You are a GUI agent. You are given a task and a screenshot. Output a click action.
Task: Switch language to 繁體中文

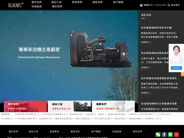148,5
